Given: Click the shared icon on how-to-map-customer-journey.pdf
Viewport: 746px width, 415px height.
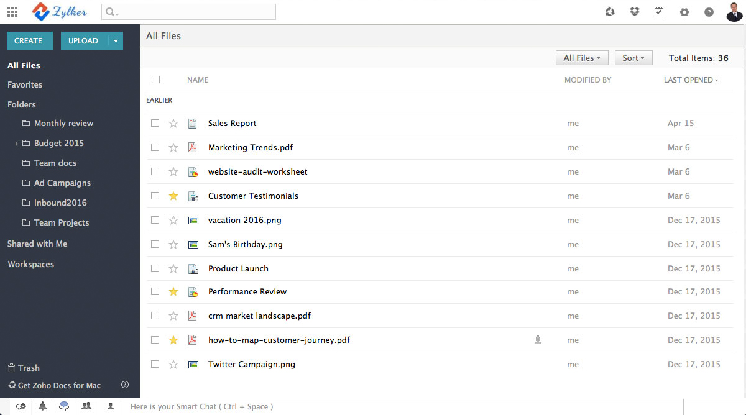Looking at the screenshot, I should coord(538,340).
